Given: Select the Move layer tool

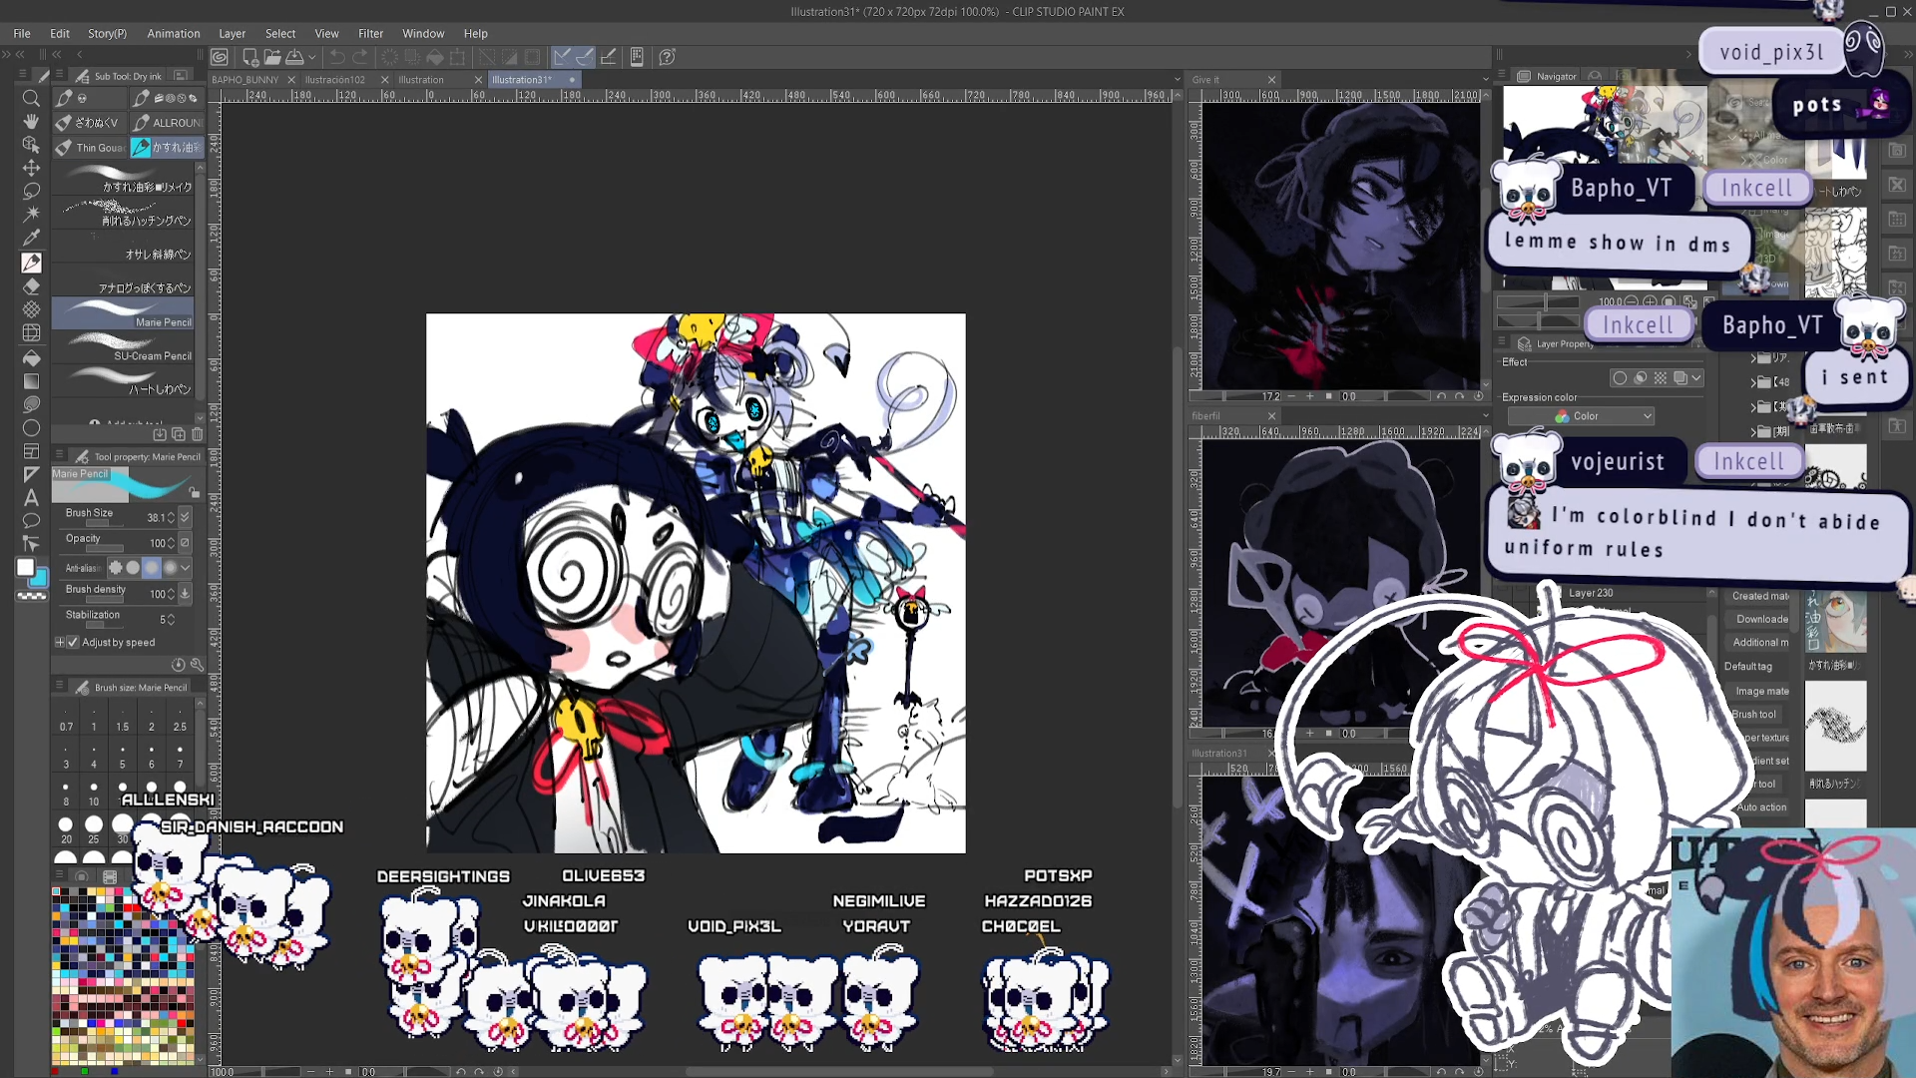Looking at the screenshot, I should 31,168.
